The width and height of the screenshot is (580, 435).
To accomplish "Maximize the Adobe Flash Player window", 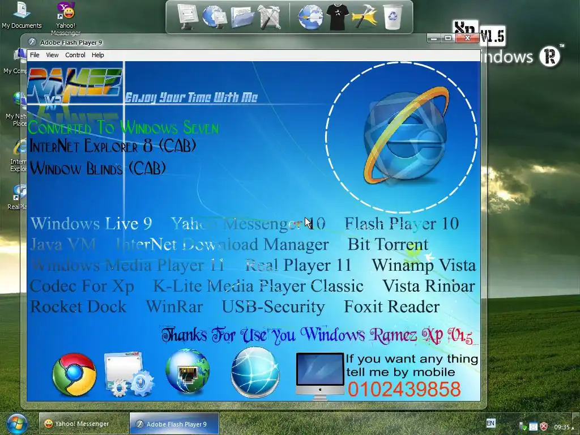I will click(x=448, y=38).
